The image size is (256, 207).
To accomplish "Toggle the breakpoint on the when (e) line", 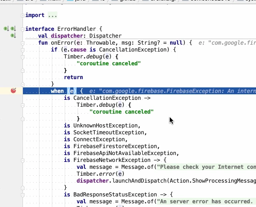I will point(13,90).
